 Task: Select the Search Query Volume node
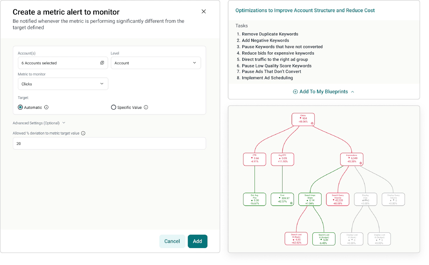pyautogui.click(x=338, y=199)
